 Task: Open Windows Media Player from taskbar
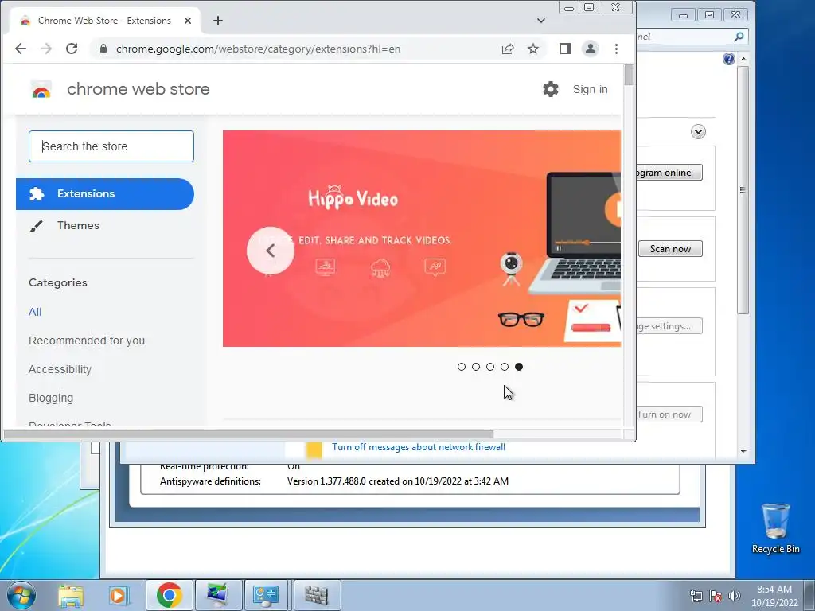point(118,595)
